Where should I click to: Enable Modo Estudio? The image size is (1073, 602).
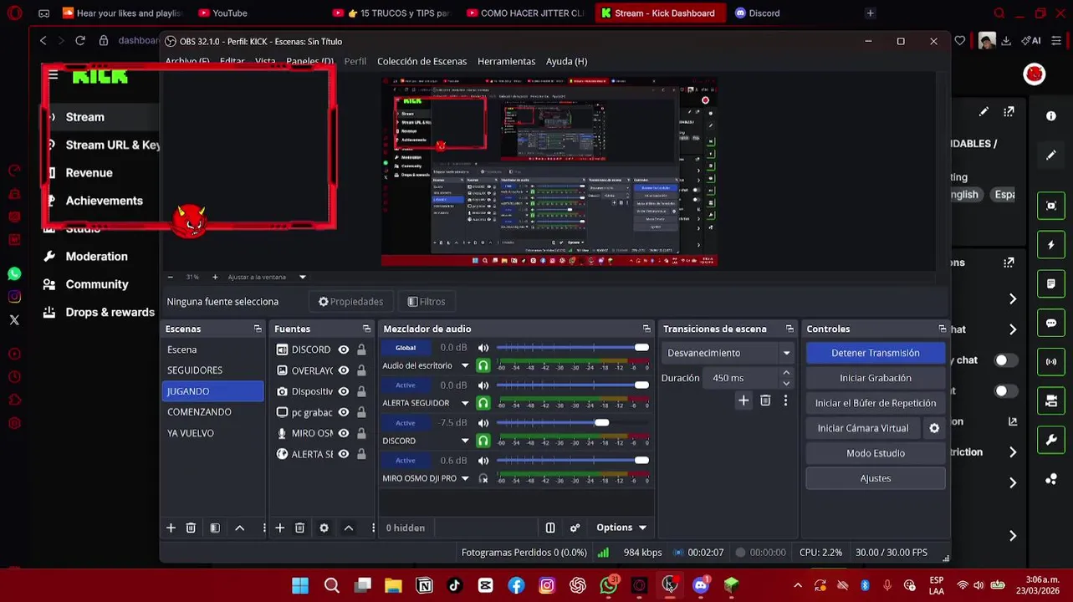pos(876,453)
